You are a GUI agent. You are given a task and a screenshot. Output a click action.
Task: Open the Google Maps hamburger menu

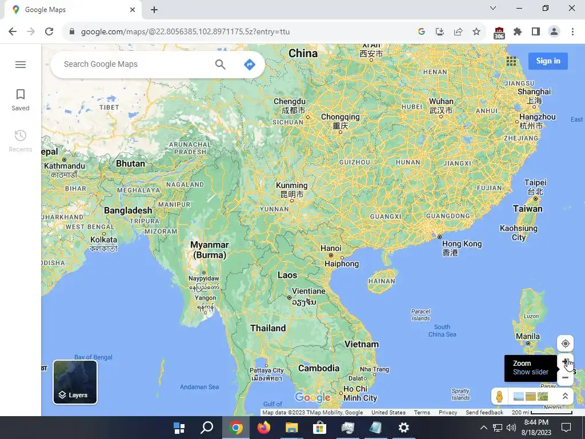pos(21,65)
